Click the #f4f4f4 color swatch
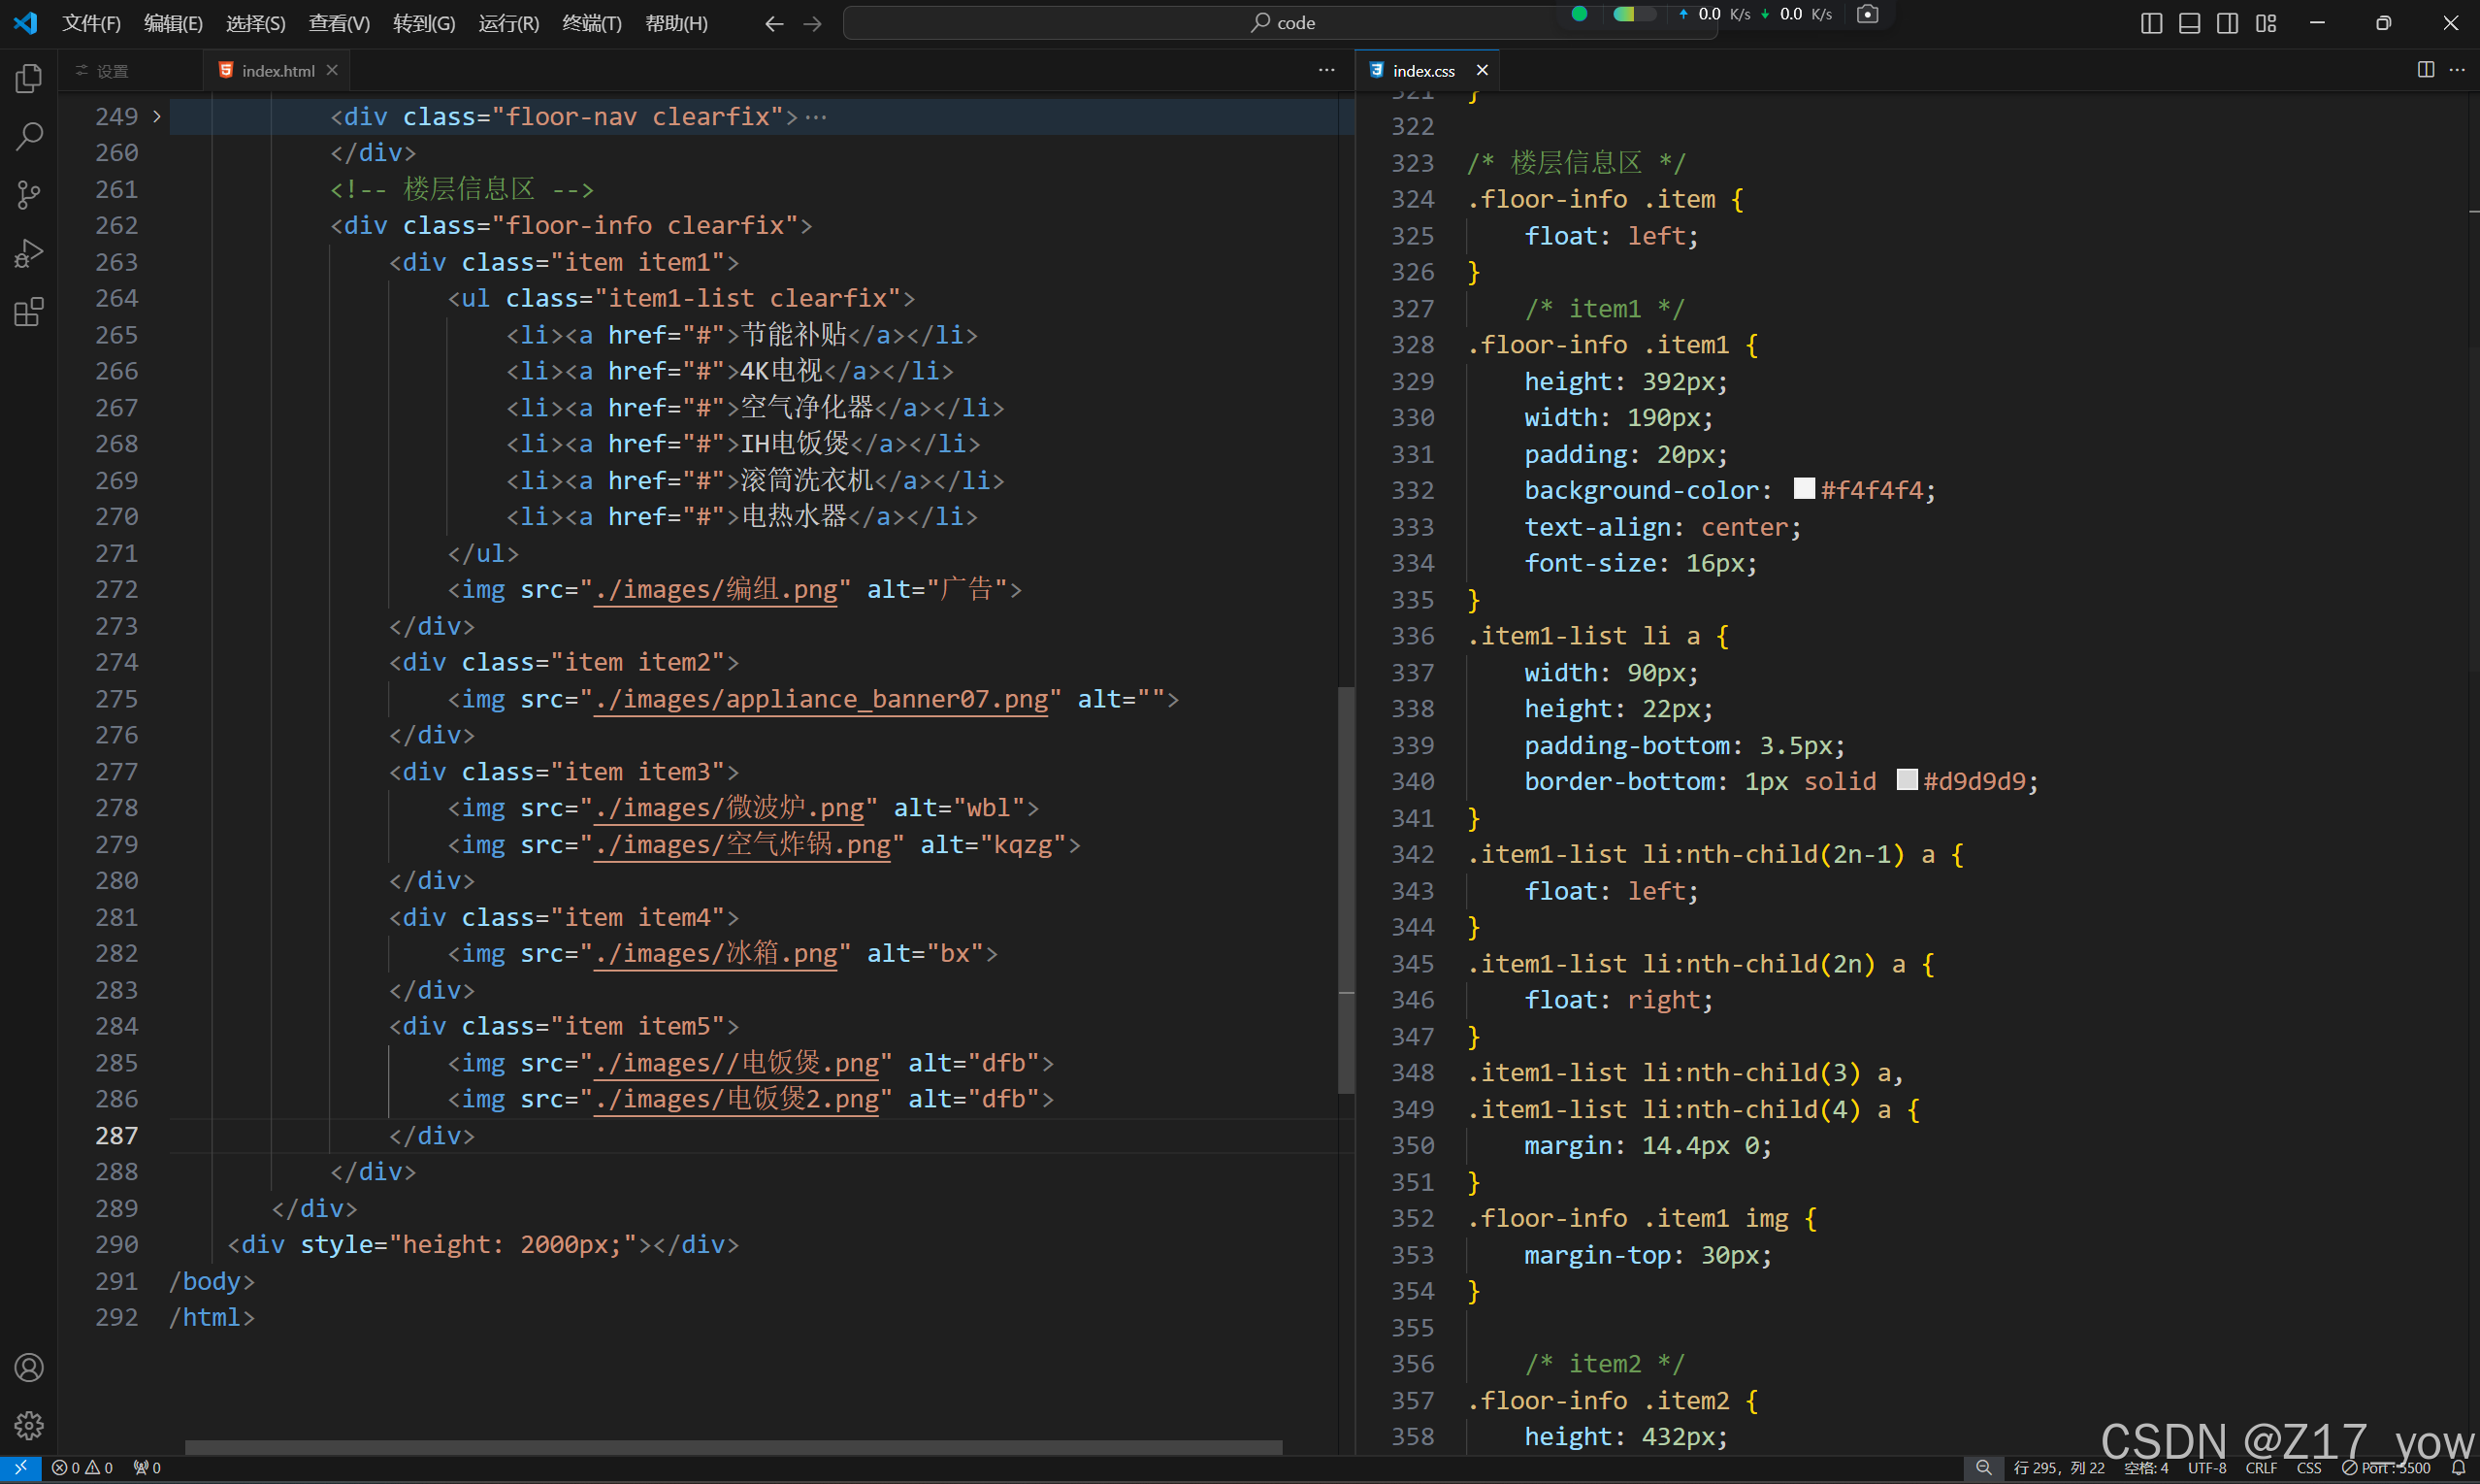This screenshot has width=2480, height=1484. (1804, 489)
